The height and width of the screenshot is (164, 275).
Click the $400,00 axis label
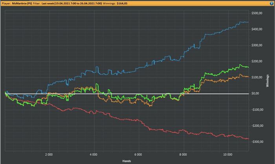click(257, 29)
